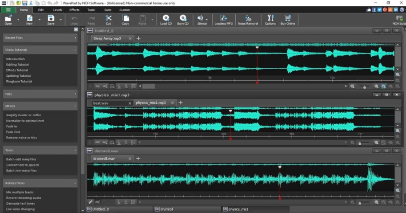Viewport: 406px width, 213px height.
Task: Adjust the drumroll zoom slider
Action: (360, 203)
